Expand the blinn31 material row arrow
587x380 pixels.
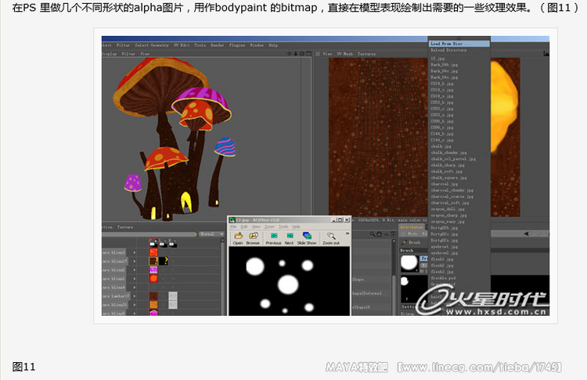tap(135, 305)
